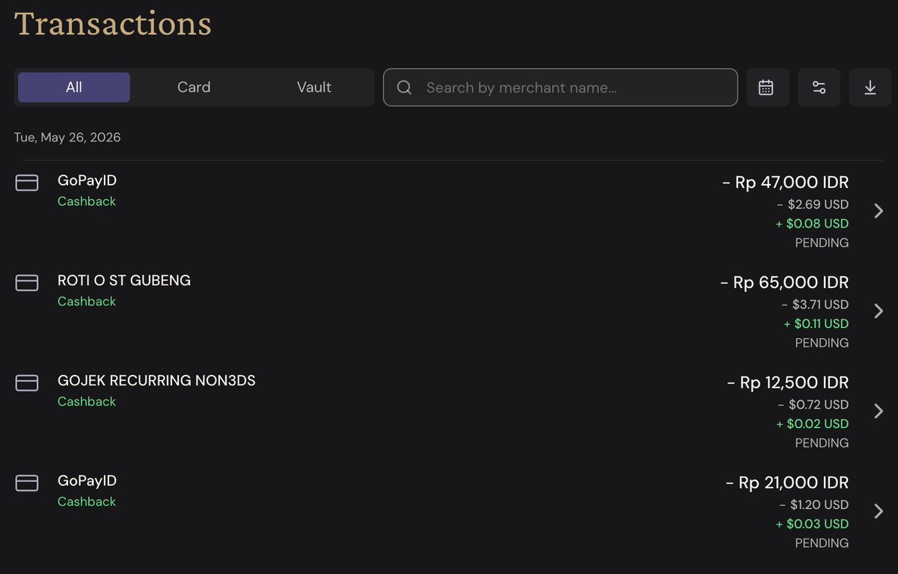Switch to the Card tab
This screenshot has width=898, height=574.
194,88
